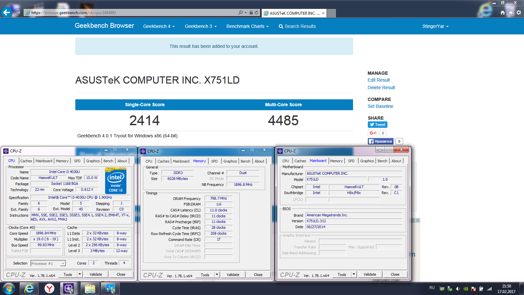The image size is (524, 295).
Task: Click the system tray volume speaker icon
Action: coord(458,289)
